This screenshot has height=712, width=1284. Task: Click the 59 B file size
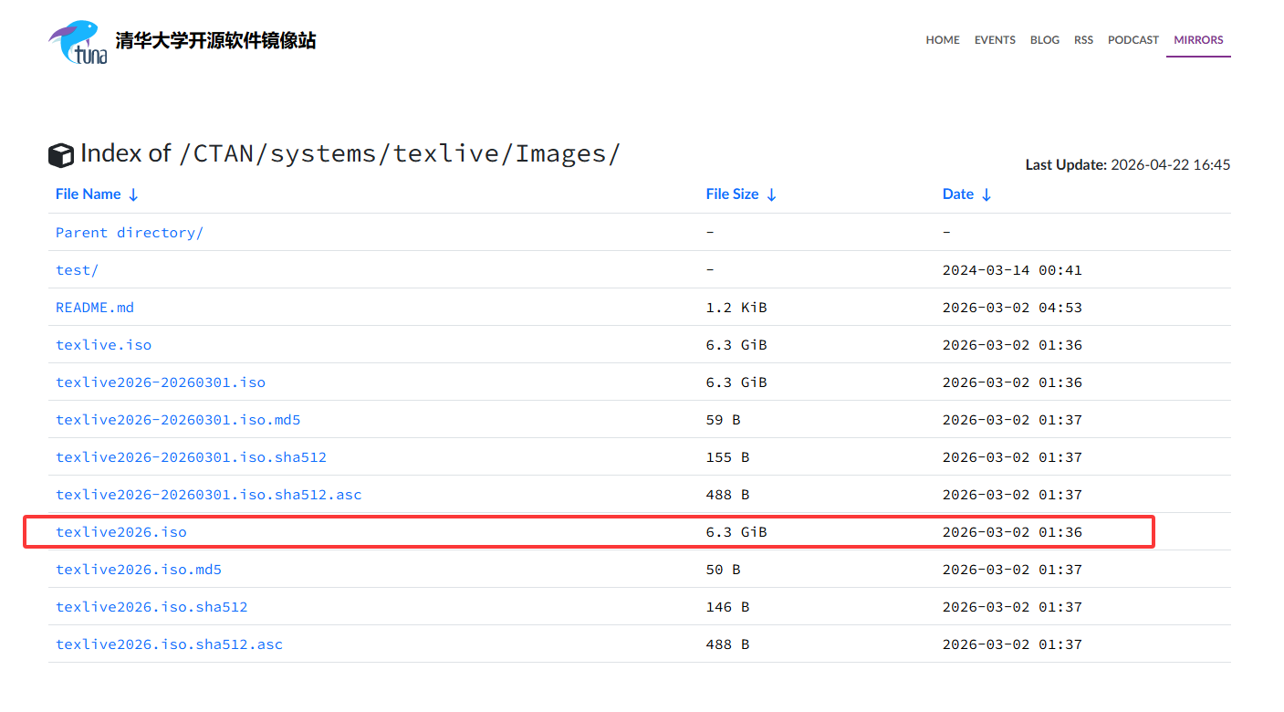click(x=724, y=420)
